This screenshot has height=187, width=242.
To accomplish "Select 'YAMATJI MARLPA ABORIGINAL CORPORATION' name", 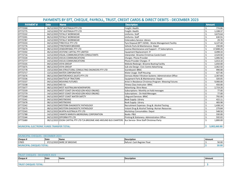I will 81,114.
